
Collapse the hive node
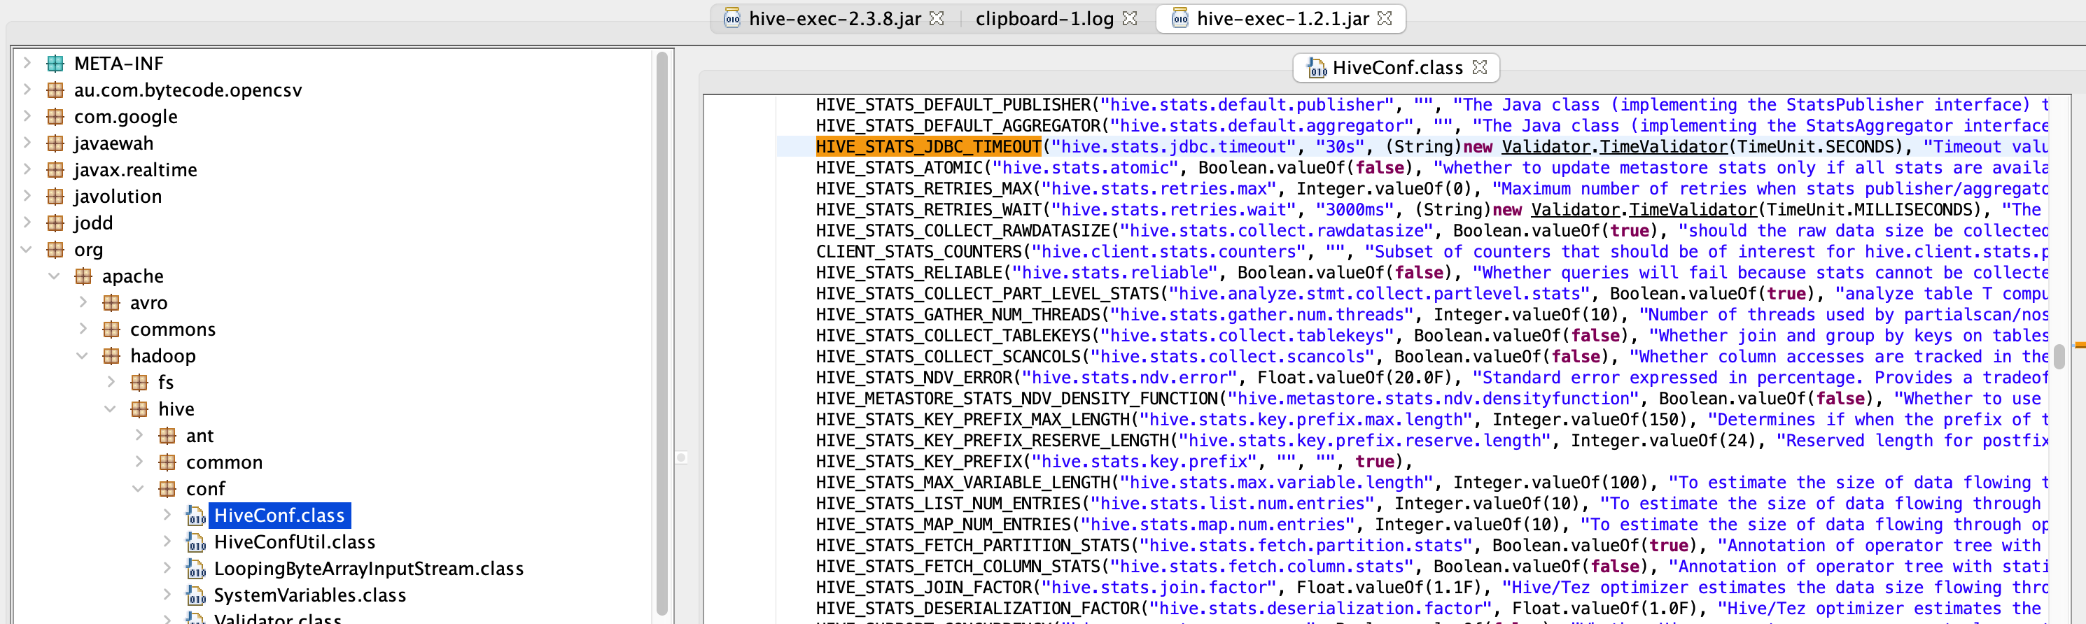coord(110,409)
